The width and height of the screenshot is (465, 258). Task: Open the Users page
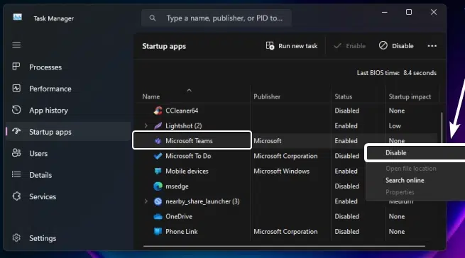[x=68, y=153]
